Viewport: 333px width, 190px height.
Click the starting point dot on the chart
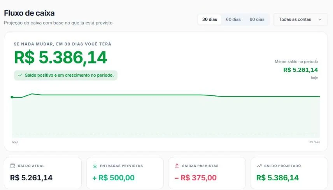click(12, 97)
